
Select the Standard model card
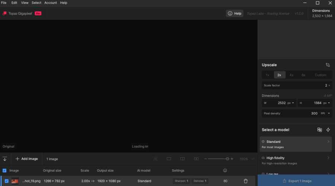point(296,144)
